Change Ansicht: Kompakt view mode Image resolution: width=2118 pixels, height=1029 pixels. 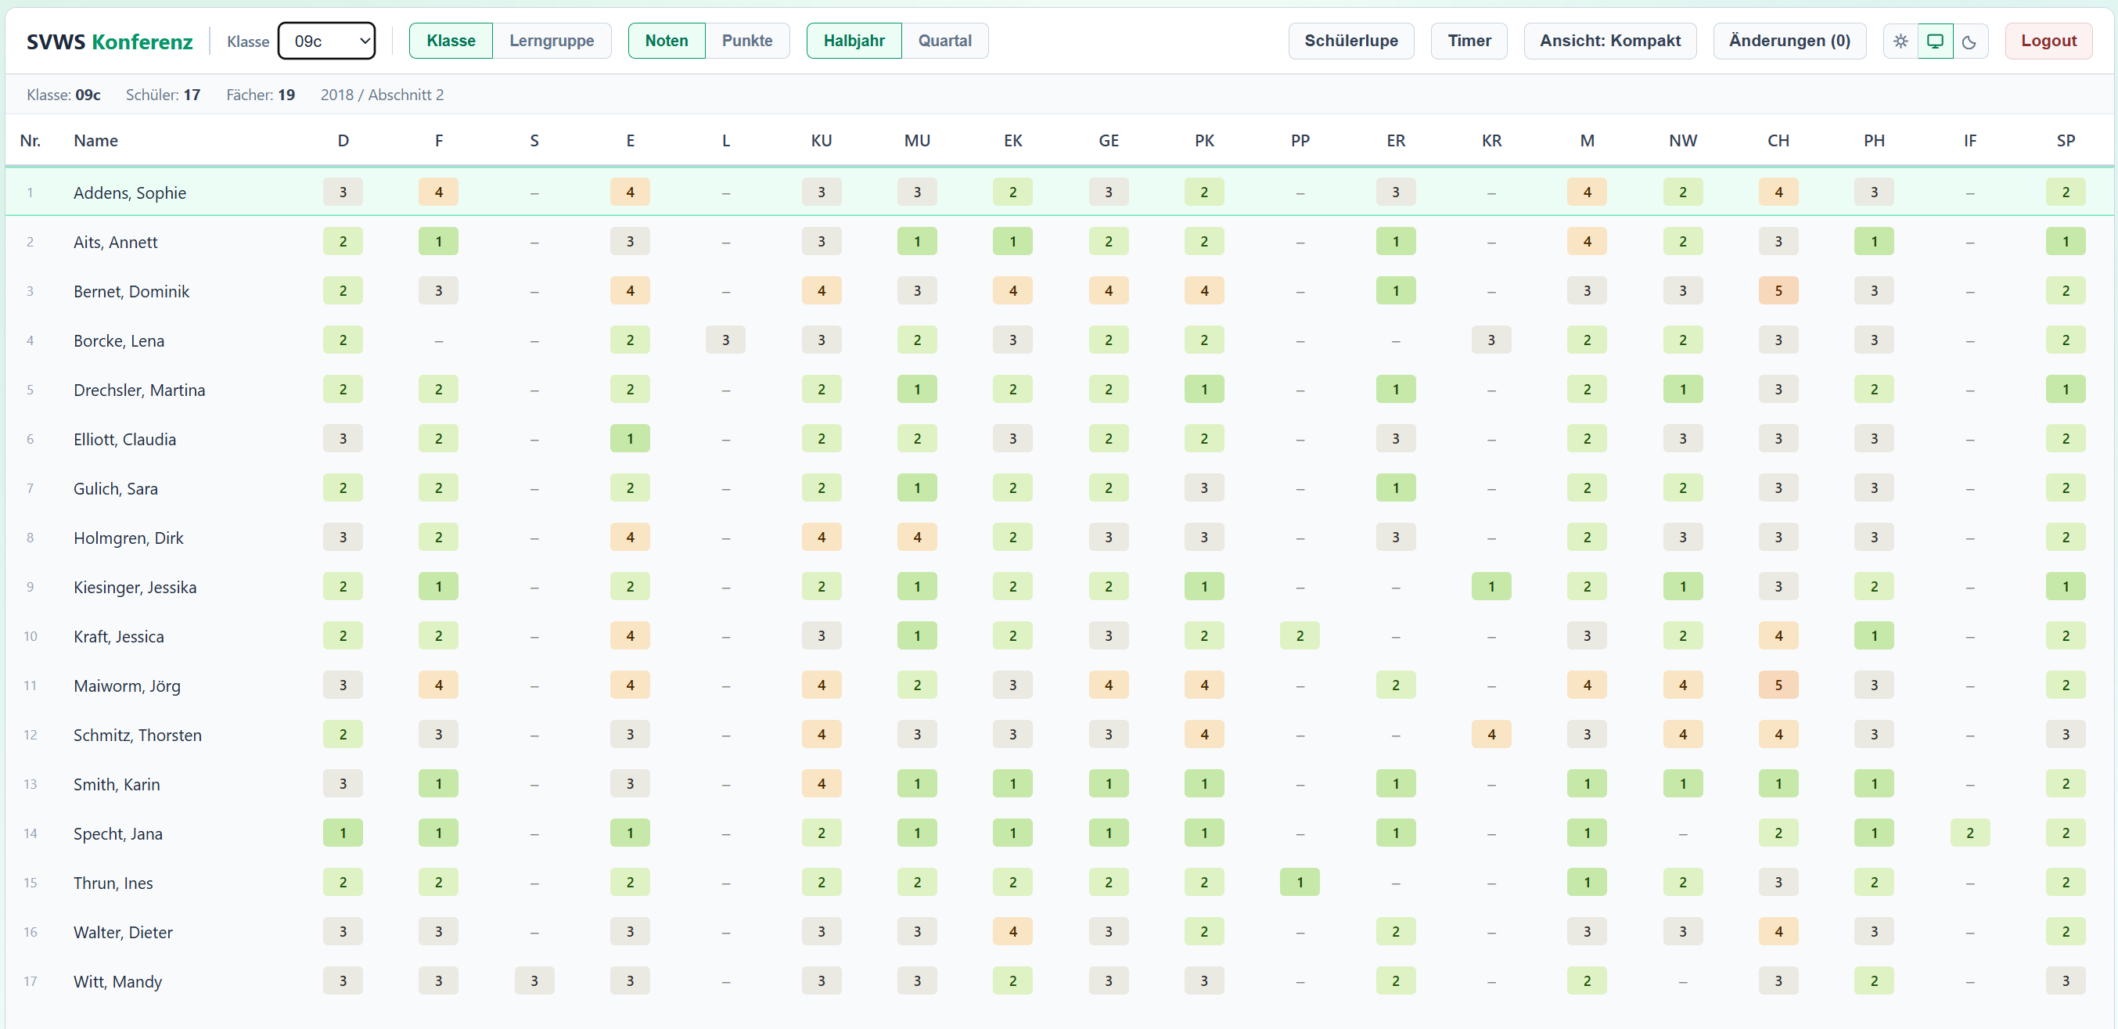[1609, 41]
